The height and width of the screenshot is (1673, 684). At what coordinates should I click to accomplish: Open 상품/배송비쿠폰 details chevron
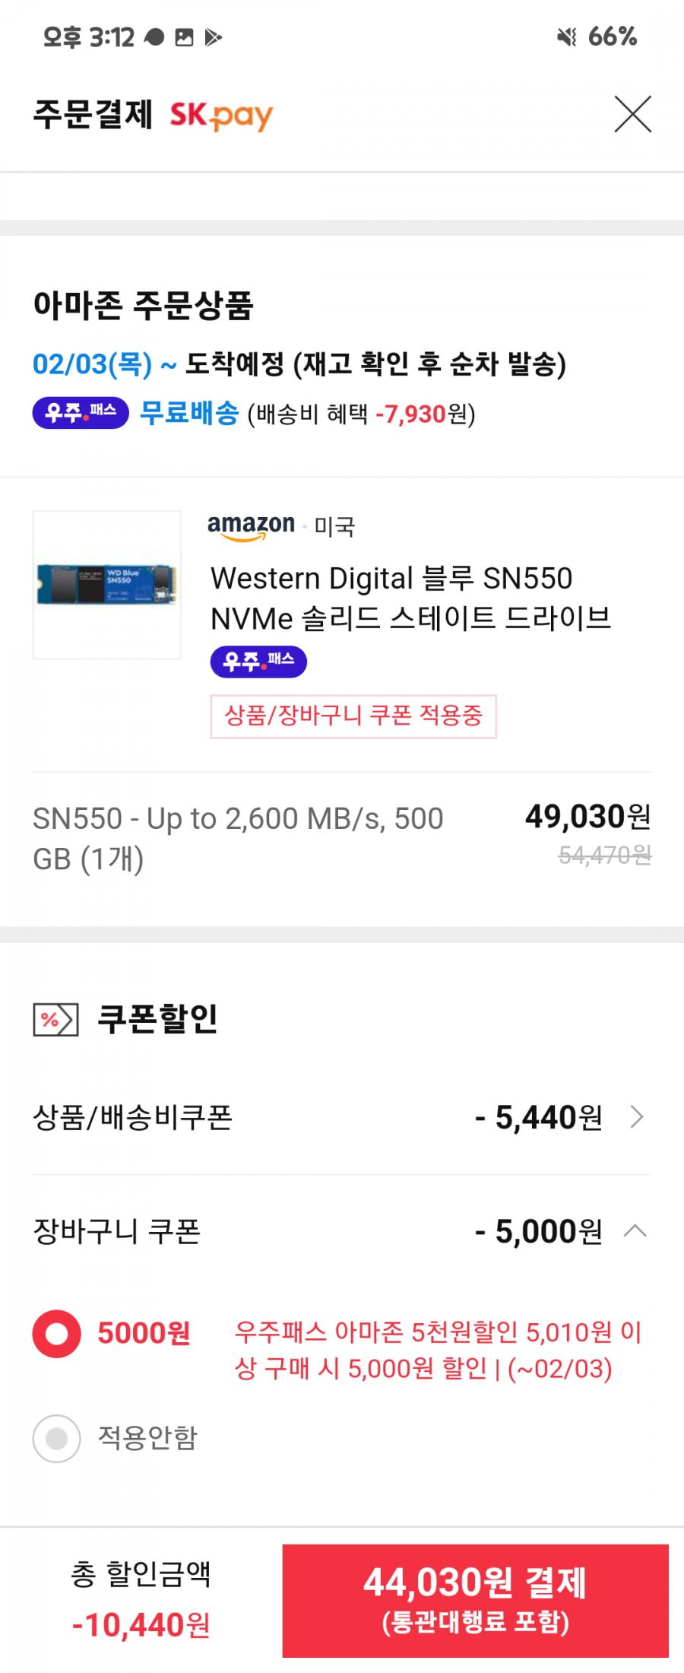point(637,1117)
